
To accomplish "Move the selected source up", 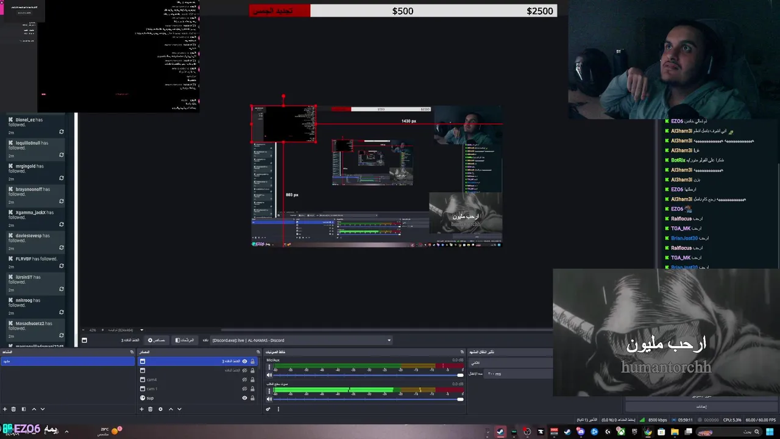I will pos(171,409).
